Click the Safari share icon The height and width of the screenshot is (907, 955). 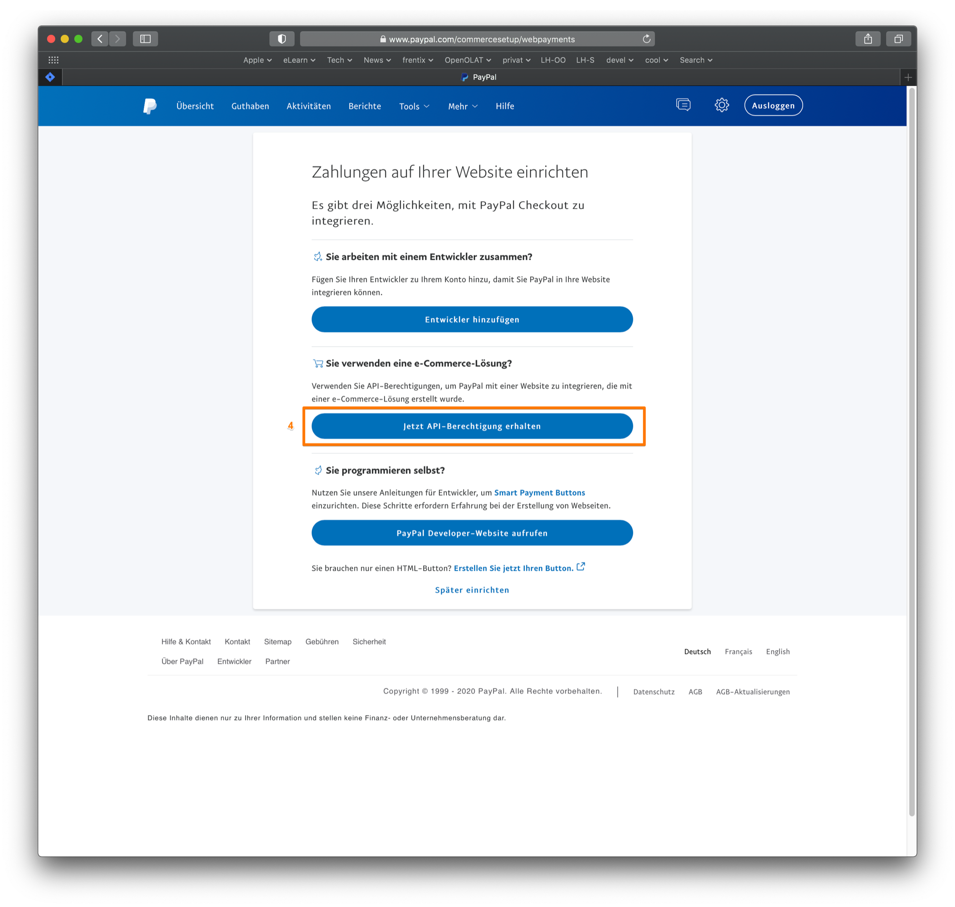coord(868,39)
